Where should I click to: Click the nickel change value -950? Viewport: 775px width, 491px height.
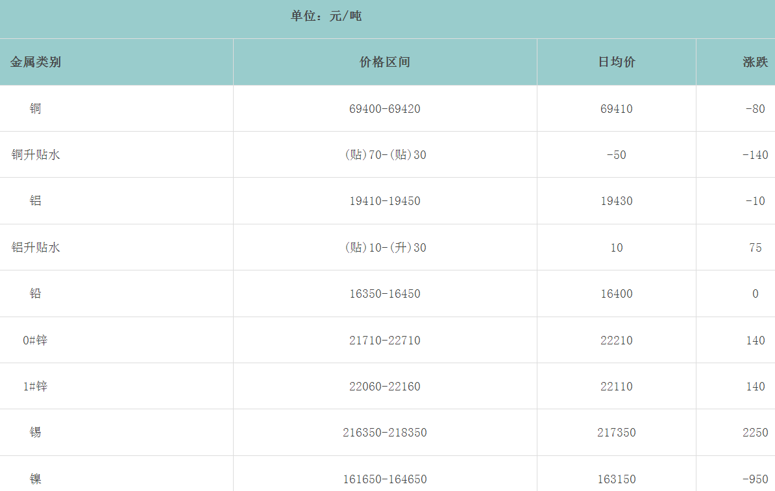(x=755, y=479)
